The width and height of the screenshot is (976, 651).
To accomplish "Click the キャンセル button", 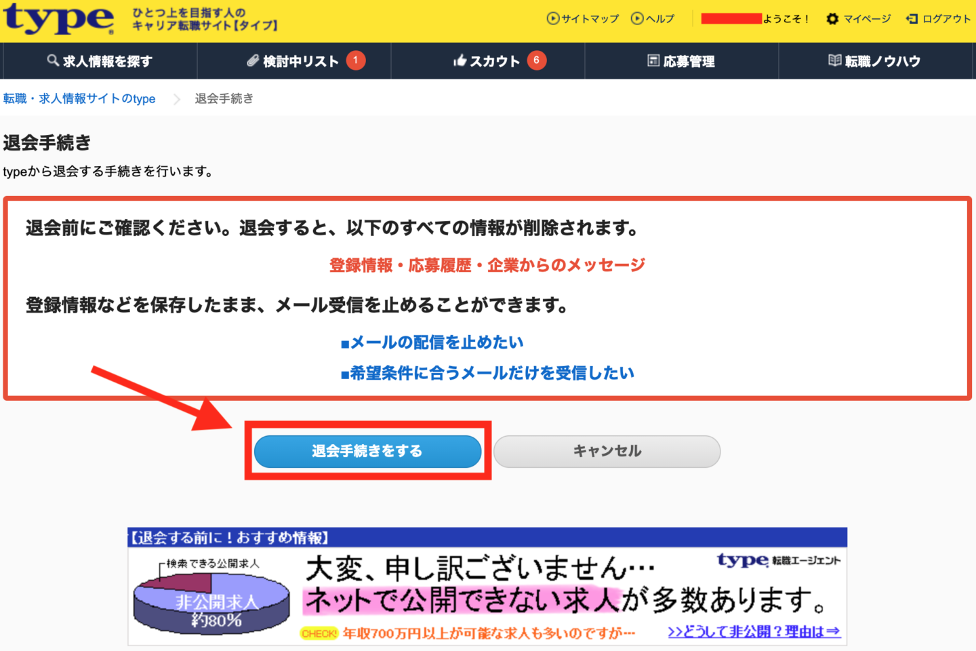I will pos(607,452).
